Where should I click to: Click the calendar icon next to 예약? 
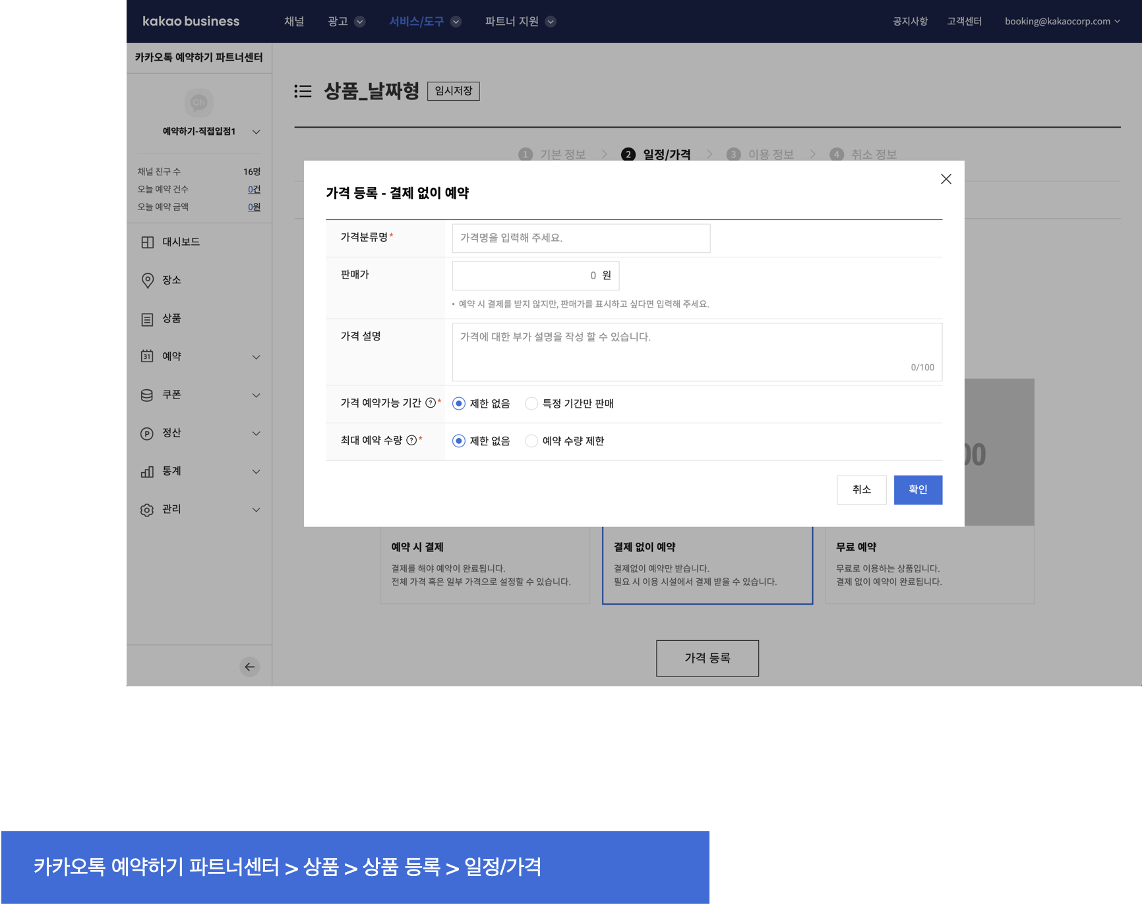pos(147,356)
